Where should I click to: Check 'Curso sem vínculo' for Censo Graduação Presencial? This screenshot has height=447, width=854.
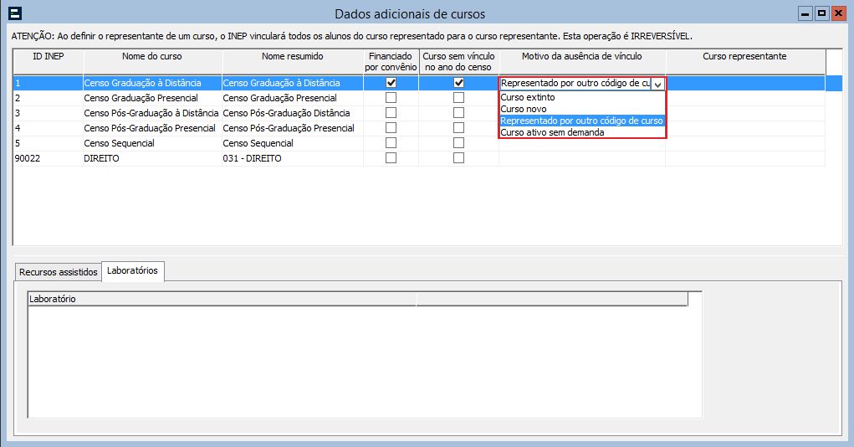coord(458,98)
